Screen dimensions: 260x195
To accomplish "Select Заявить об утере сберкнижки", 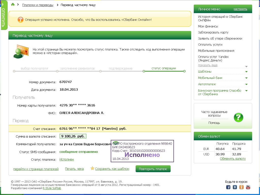I will pos(220,39).
